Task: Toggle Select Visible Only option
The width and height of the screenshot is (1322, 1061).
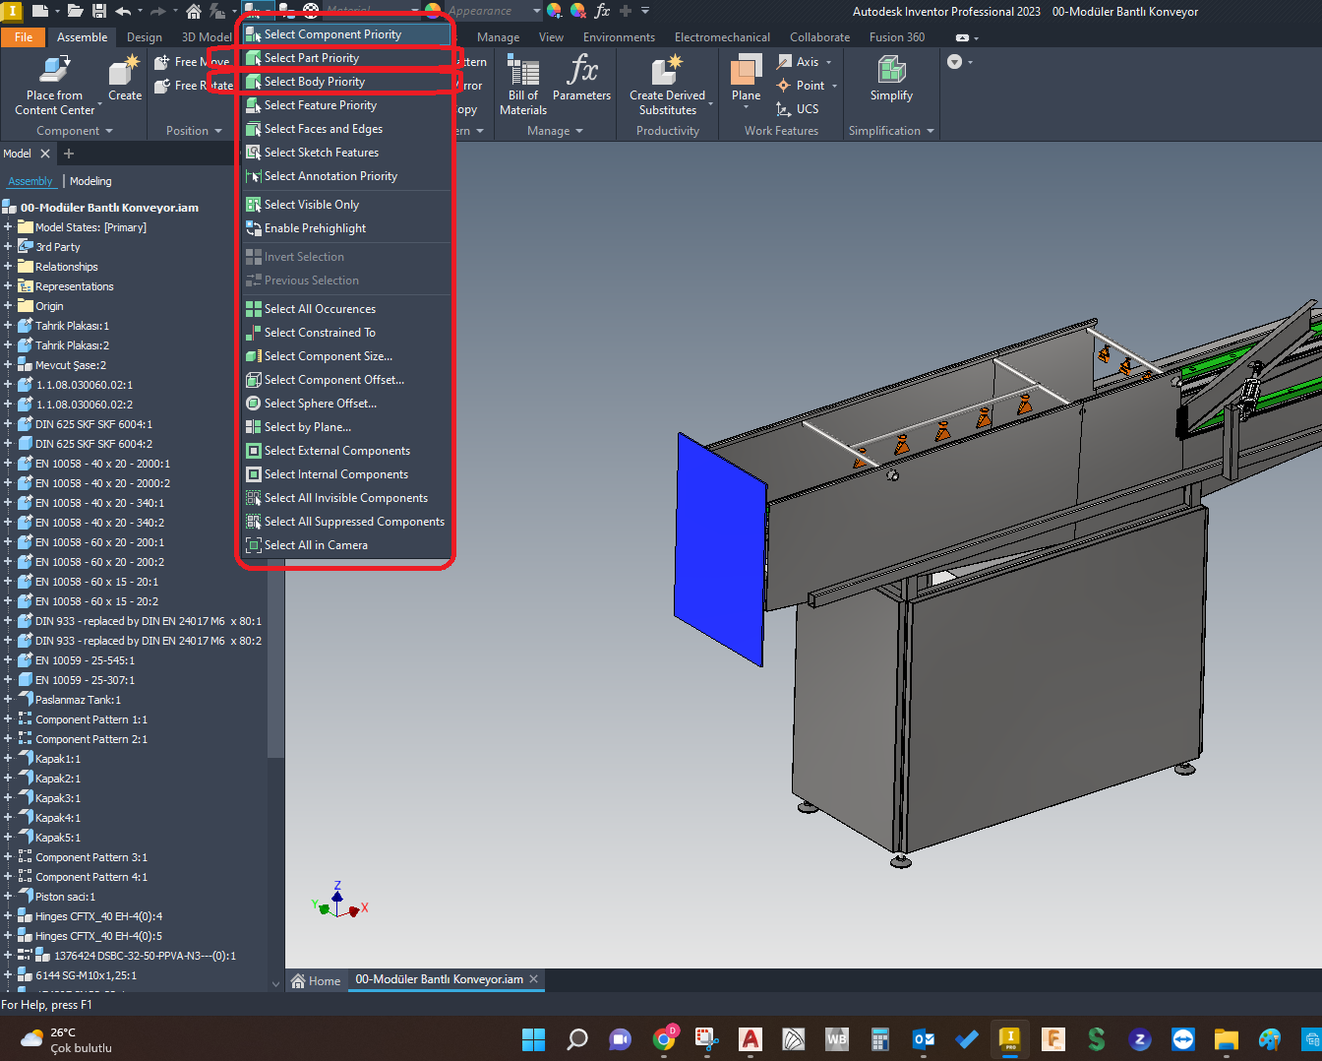Action: [312, 205]
